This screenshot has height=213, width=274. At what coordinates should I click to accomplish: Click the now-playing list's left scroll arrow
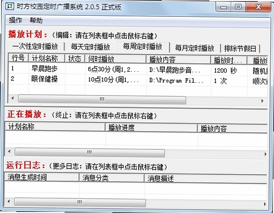point(9,151)
